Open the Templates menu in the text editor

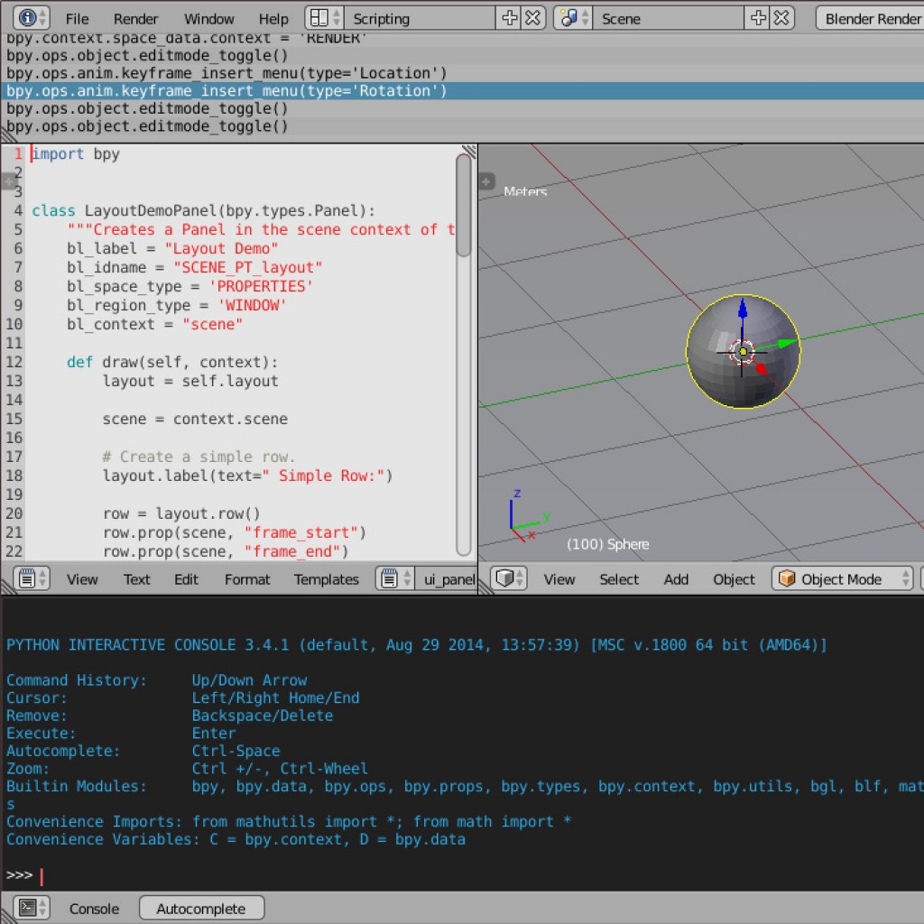(326, 579)
